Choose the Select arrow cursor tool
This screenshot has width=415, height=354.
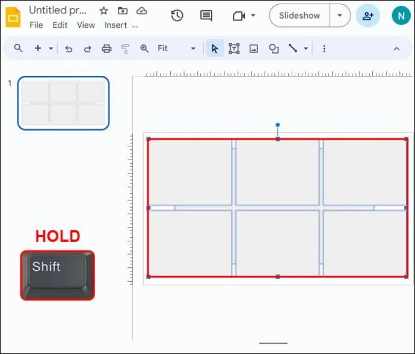tap(215, 49)
